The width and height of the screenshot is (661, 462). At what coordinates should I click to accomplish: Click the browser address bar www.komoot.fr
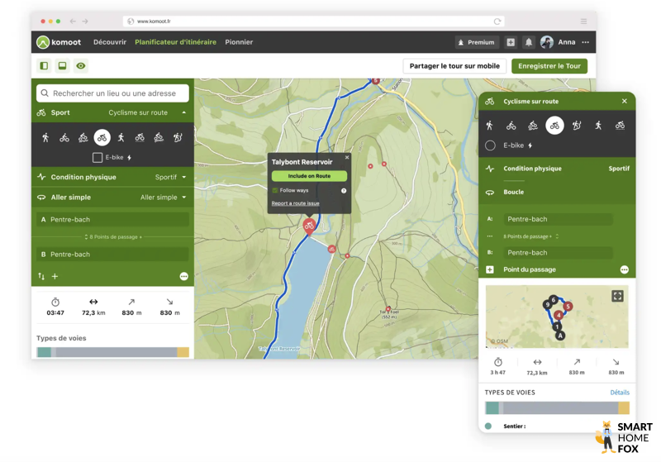pyautogui.click(x=314, y=21)
